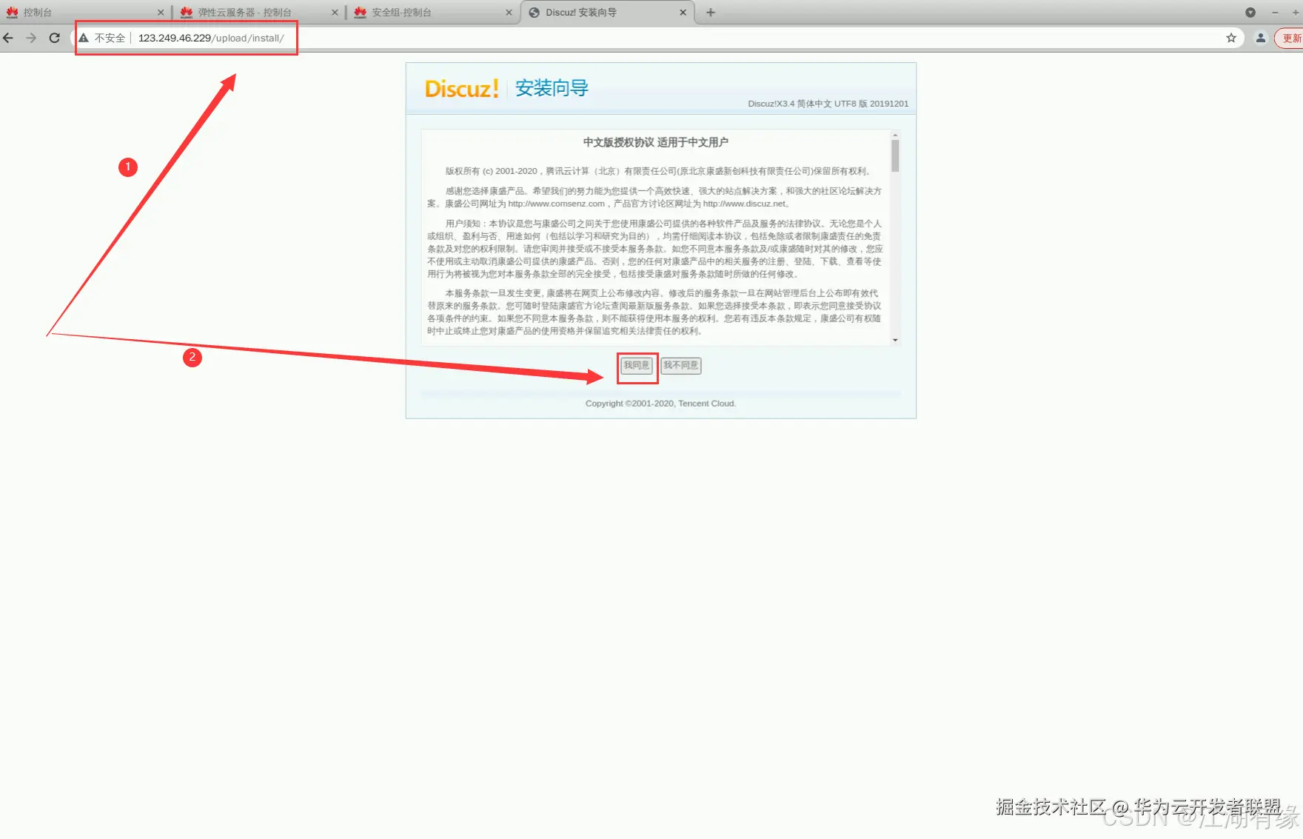Switch to the 安全组-控制台 tab
Viewport: 1303px width, 839px height.
click(432, 13)
